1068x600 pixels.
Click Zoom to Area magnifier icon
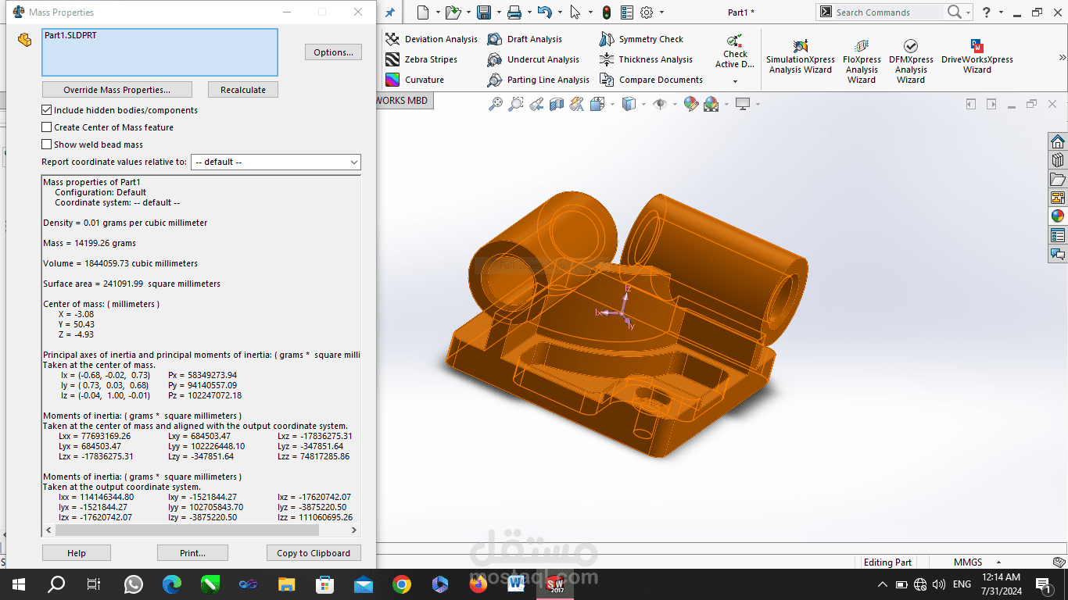tap(516, 104)
